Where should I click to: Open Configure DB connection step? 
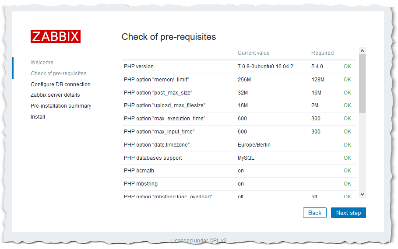click(x=60, y=84)
